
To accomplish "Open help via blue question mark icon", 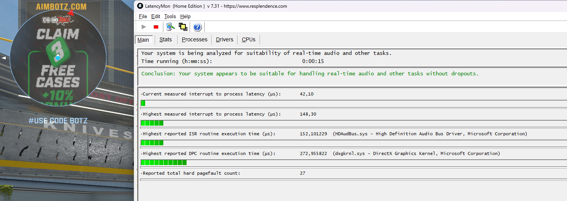I will pos(197,27).
